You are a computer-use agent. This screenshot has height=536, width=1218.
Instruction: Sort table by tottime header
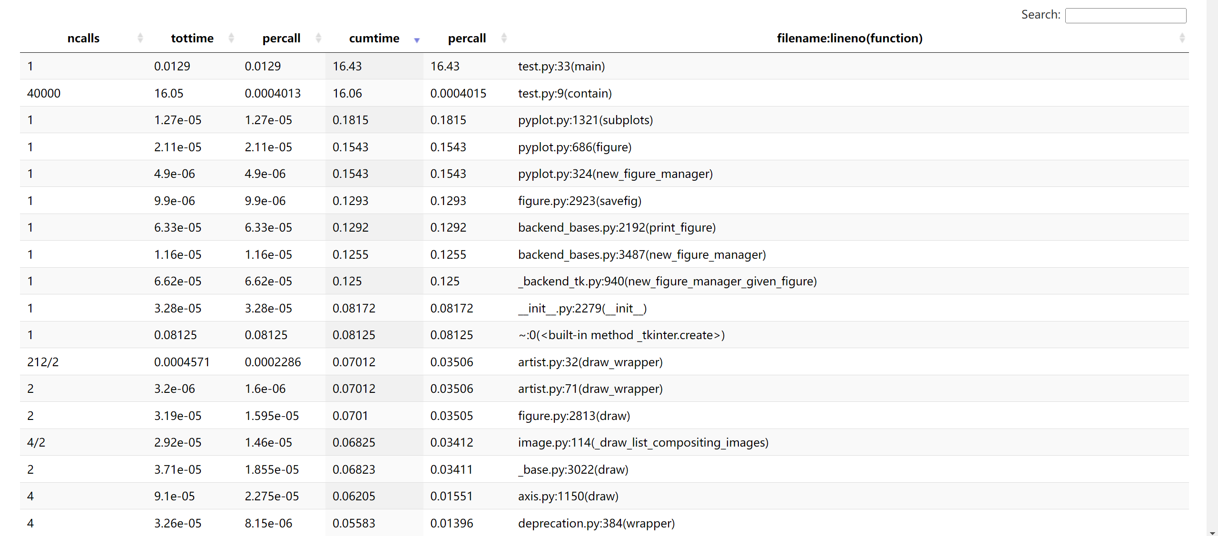(x=192, y=38)
